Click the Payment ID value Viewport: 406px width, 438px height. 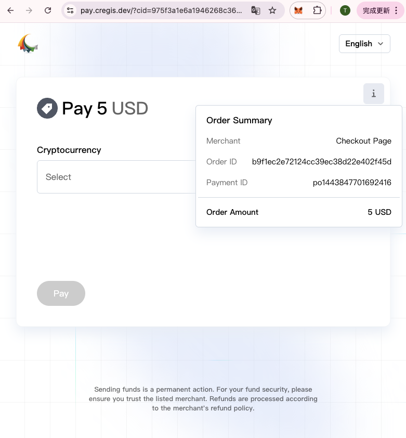click(x=351, y=183)
